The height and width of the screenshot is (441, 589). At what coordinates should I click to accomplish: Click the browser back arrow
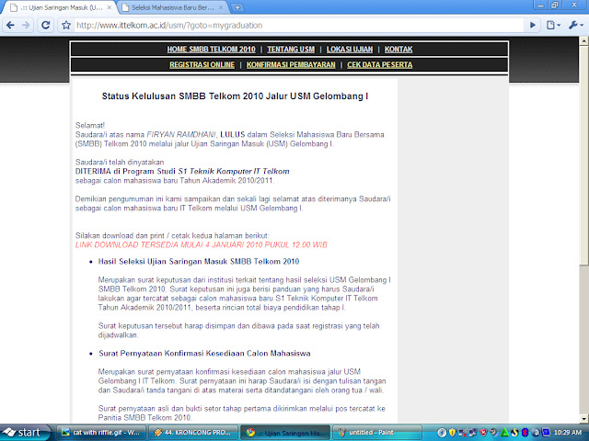click(x=10, y=25)
